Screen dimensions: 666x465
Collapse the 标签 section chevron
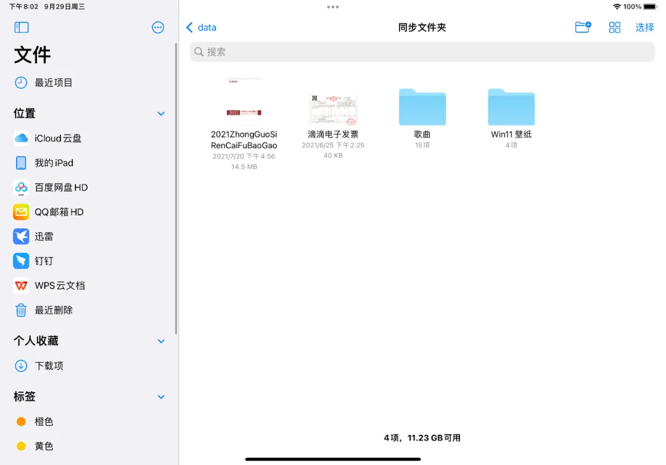tap(161, 397)
